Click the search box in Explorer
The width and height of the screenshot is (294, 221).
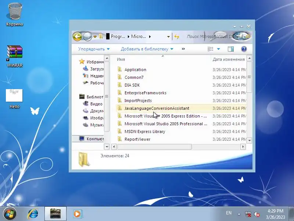pos(216,36)
